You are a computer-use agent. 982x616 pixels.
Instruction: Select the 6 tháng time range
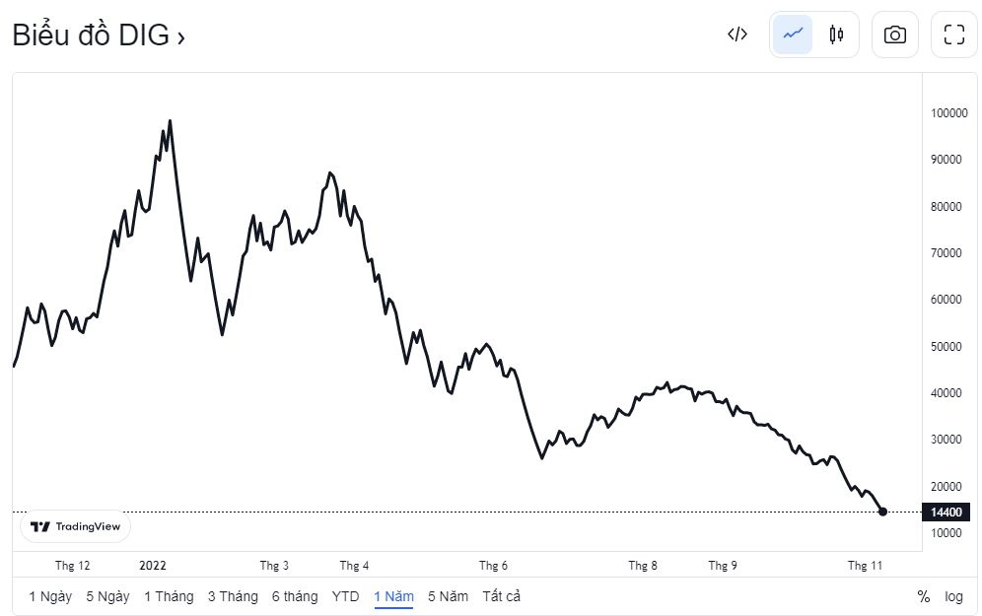click(295, 596)
